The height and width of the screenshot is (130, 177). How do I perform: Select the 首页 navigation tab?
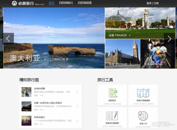51,3
